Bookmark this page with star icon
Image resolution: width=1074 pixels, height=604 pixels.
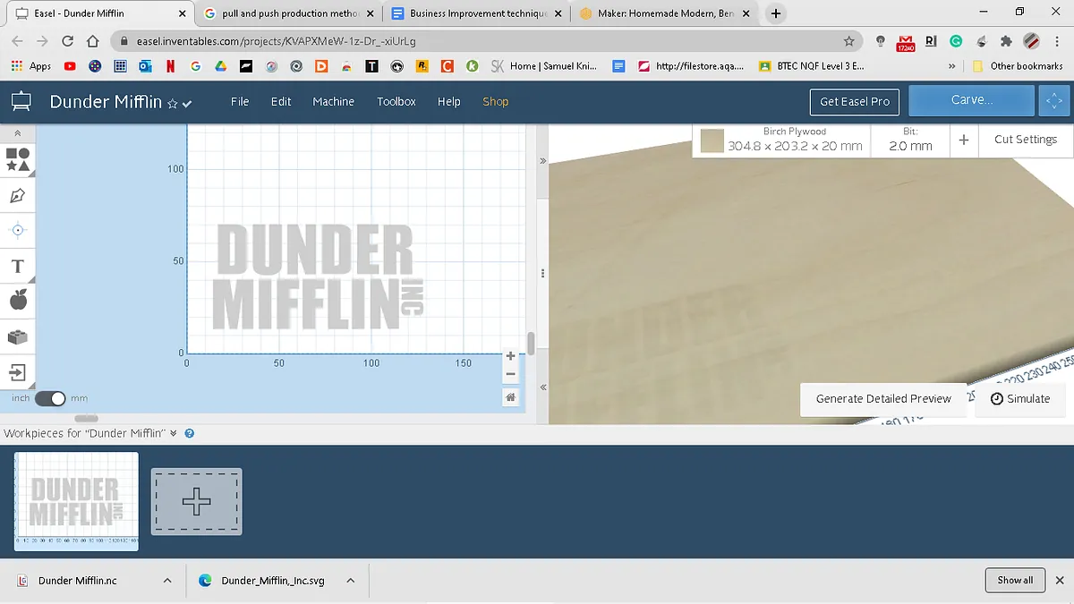(x=848, y=41)
